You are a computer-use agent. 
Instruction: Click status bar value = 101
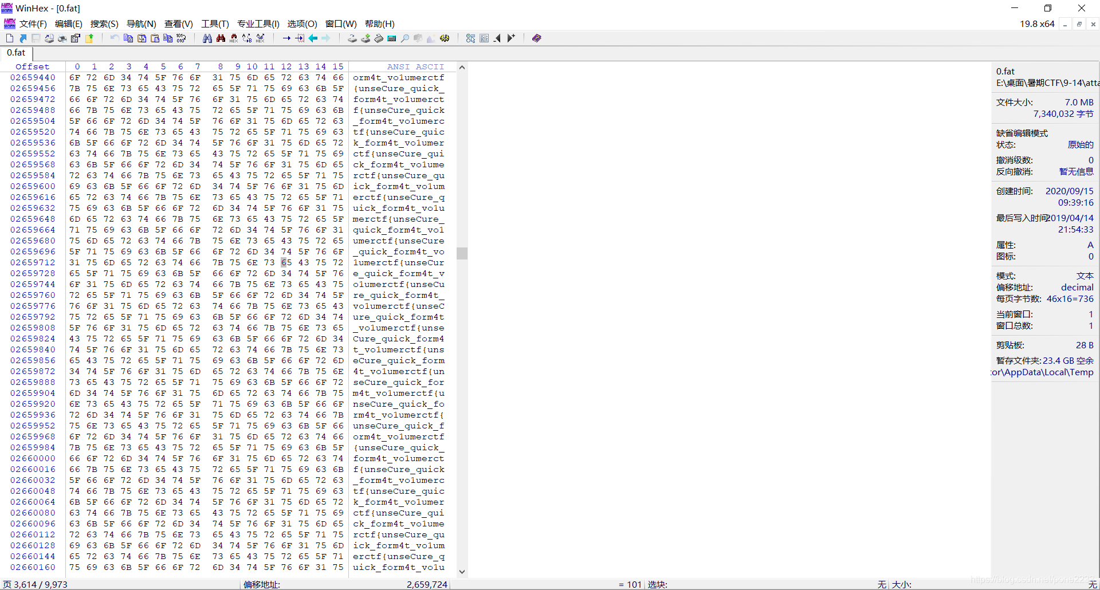pos(630,584)
